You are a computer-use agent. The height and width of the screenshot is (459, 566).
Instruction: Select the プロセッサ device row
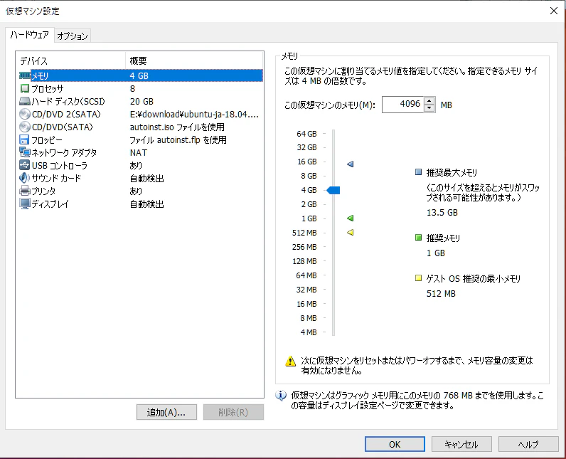coord(141,88)
